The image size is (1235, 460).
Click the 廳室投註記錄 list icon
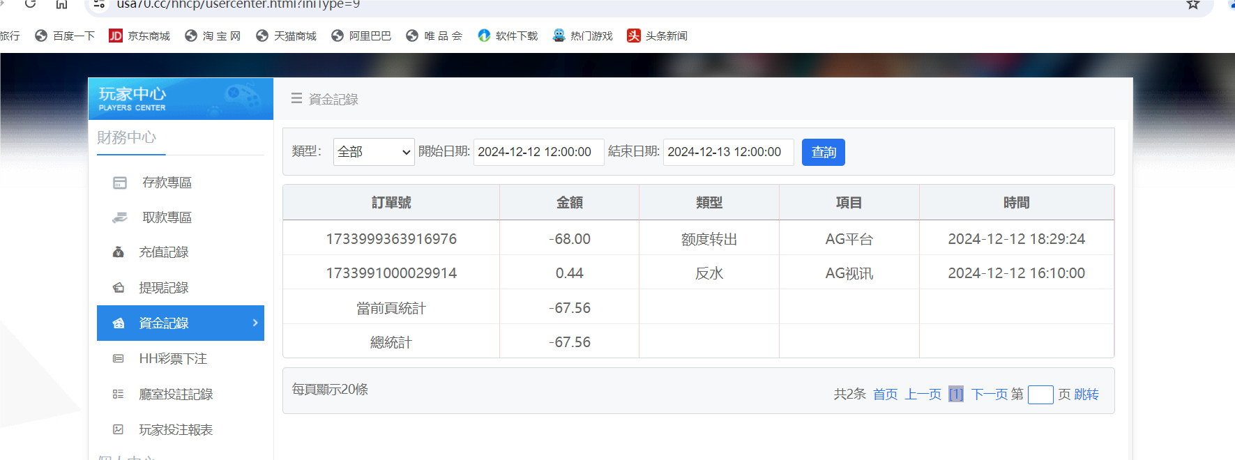tap(119, 394)
